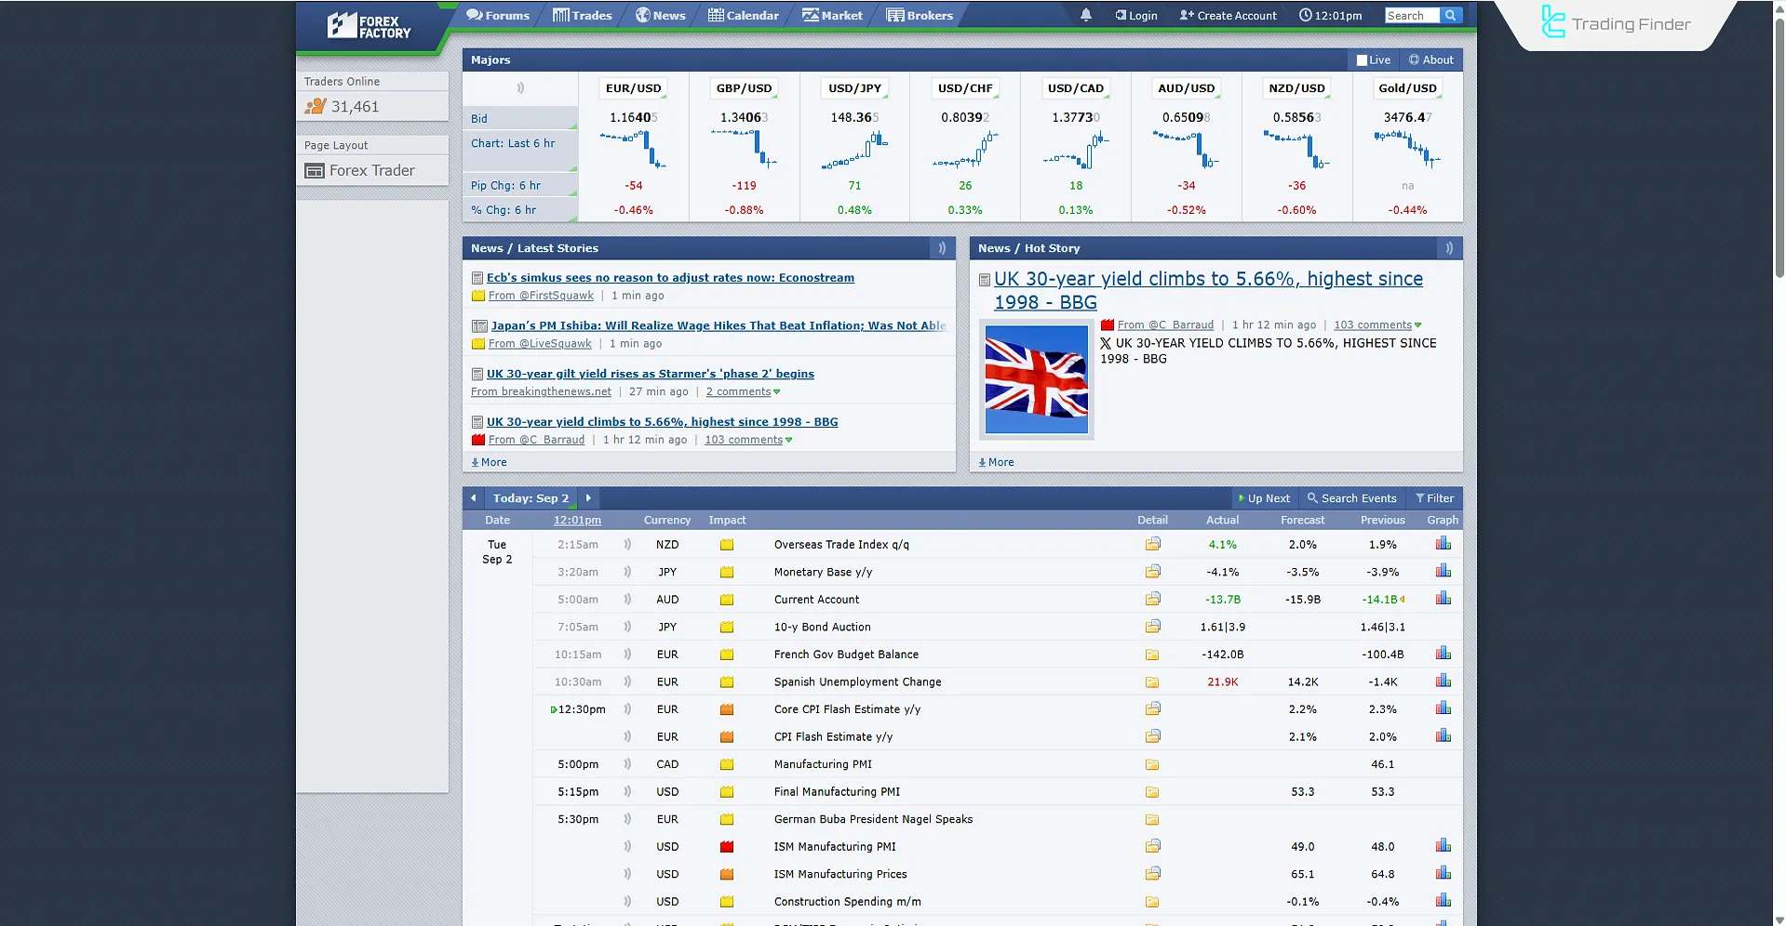Click the UK flag story thumbnail

(1036, 378)
